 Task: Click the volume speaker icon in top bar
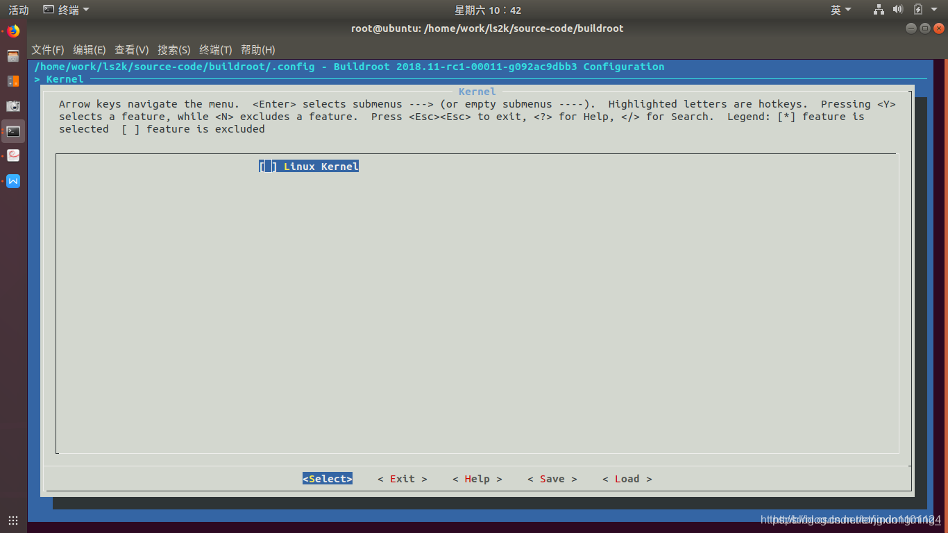tap(898, 10)
